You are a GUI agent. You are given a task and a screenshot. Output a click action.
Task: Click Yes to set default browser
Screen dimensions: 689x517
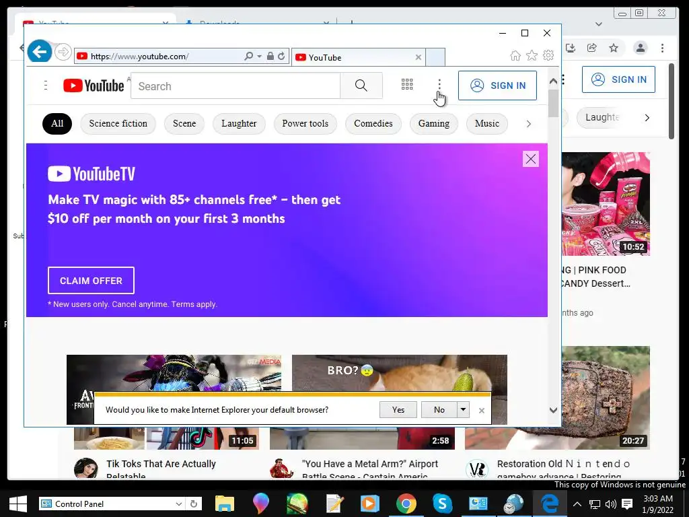398,410
